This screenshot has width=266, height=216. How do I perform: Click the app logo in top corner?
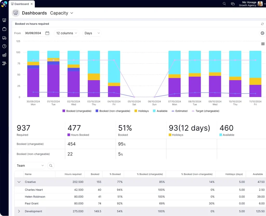(4, 4)
